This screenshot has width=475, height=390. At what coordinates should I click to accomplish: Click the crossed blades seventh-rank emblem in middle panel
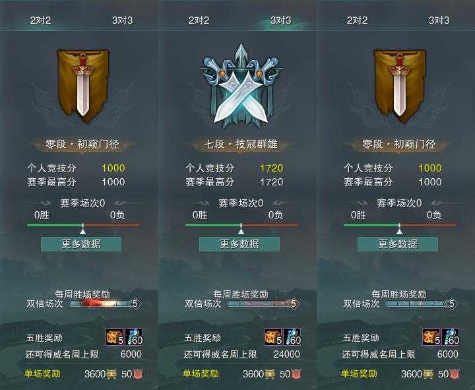point(241,86)
